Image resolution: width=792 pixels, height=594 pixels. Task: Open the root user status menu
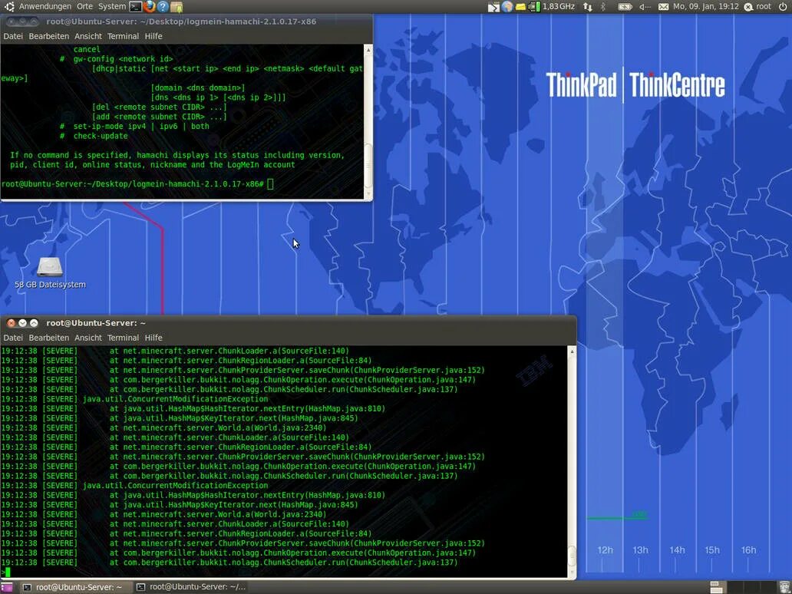pyautogui.click(x=757, y=7)
